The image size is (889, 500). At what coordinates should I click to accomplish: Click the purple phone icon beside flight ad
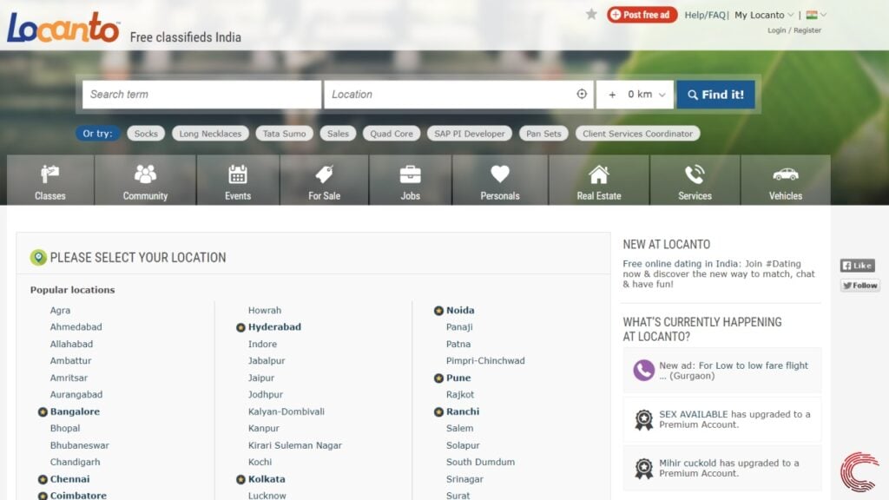point(643,370)
